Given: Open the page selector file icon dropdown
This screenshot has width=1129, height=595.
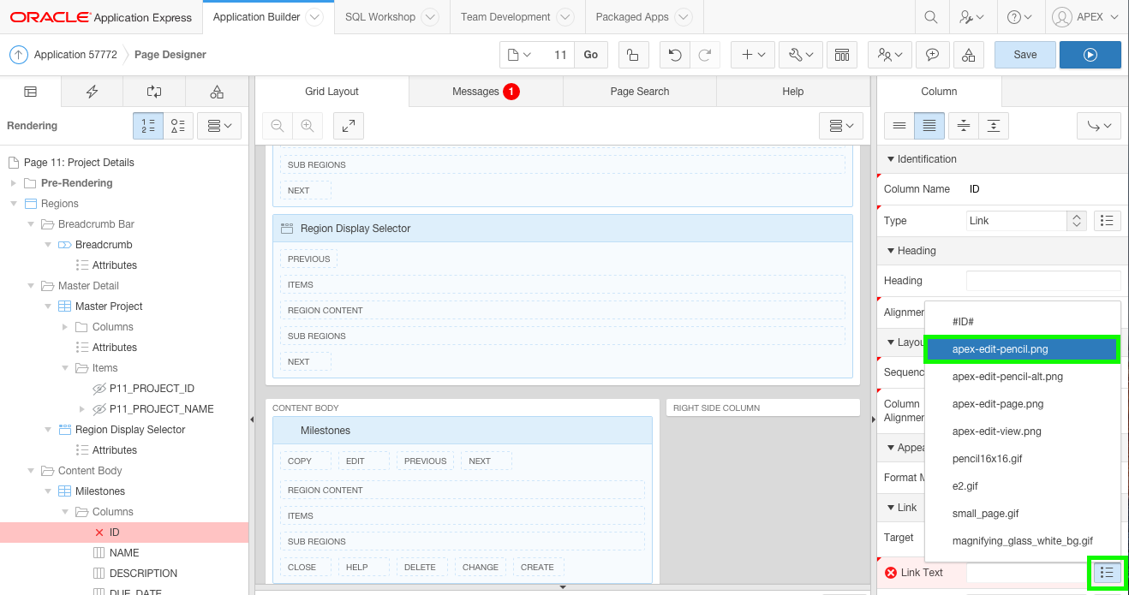Looking at the screenshot, I should coord(520,55).
